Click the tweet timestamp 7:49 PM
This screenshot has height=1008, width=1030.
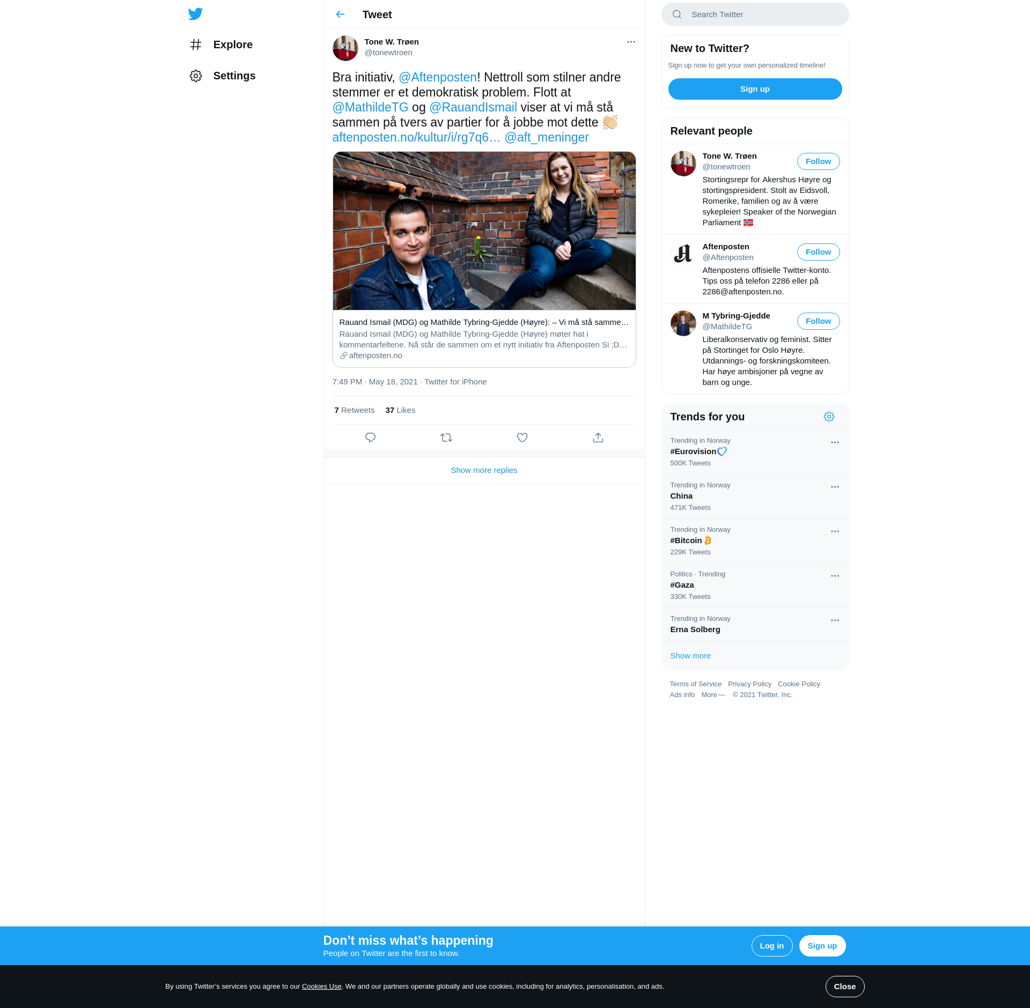375,382
